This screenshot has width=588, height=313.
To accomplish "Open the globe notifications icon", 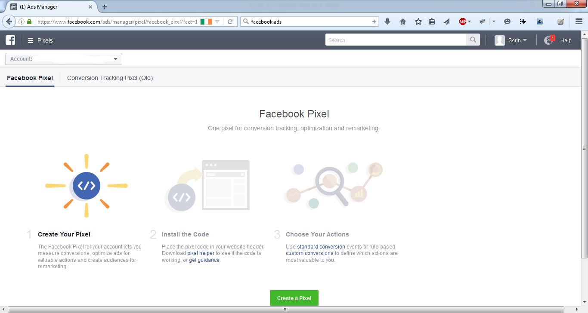I will (548, 40).
